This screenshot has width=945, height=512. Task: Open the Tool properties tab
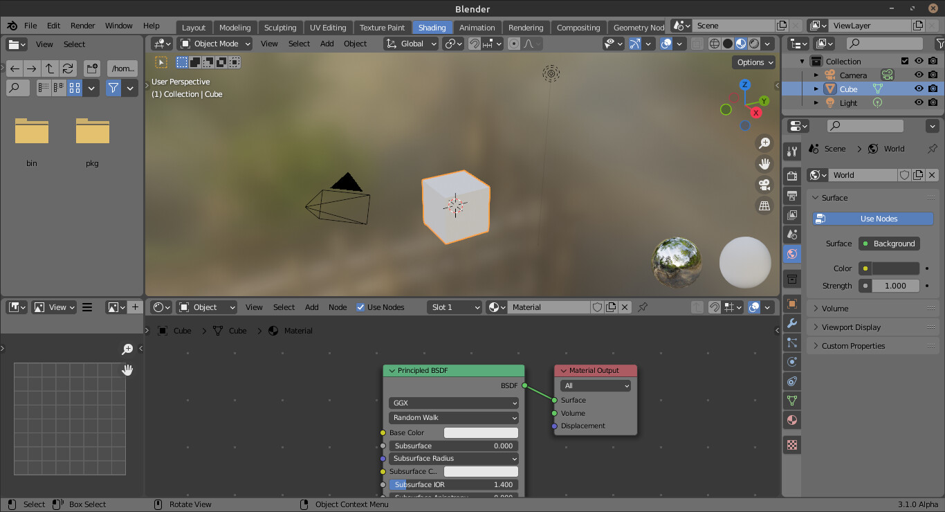click(792, 152)
